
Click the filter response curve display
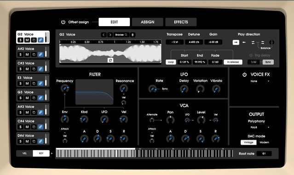[94, 92]
